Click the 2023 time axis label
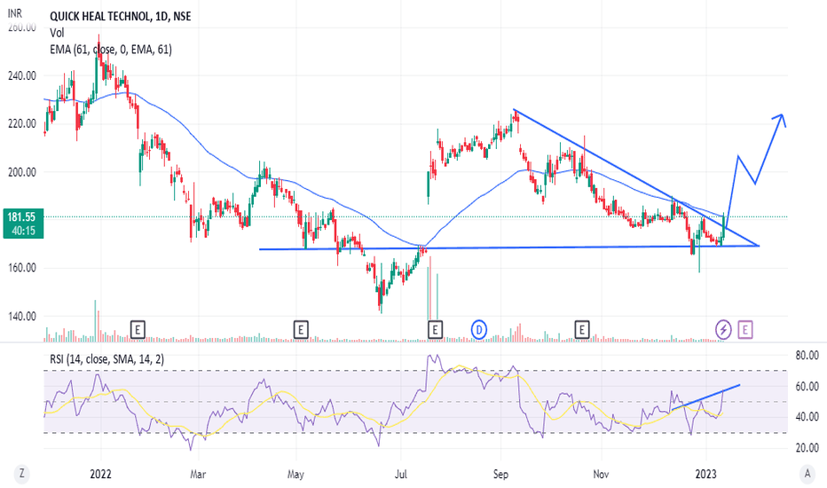Image resolution: width=827 pixels, height=488 pixels. pyautogui.click(x=705, y=474)
